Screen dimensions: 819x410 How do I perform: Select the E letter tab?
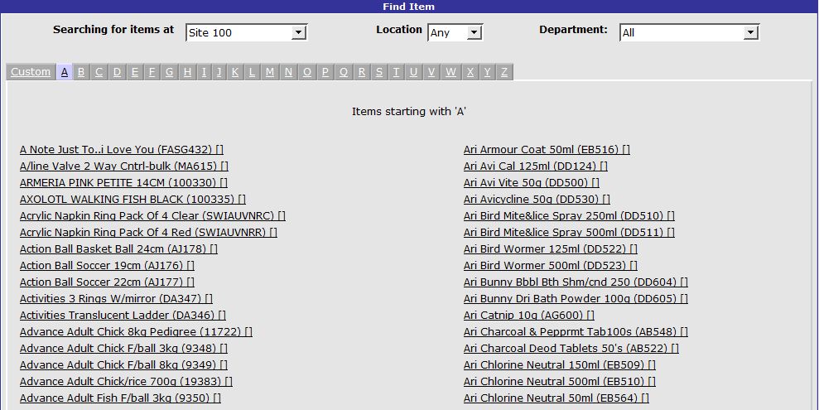[x=135, y=72]
